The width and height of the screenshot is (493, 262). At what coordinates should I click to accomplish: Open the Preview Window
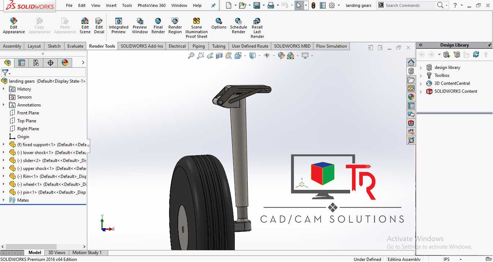pyautogui.click(x=140, y=26)
